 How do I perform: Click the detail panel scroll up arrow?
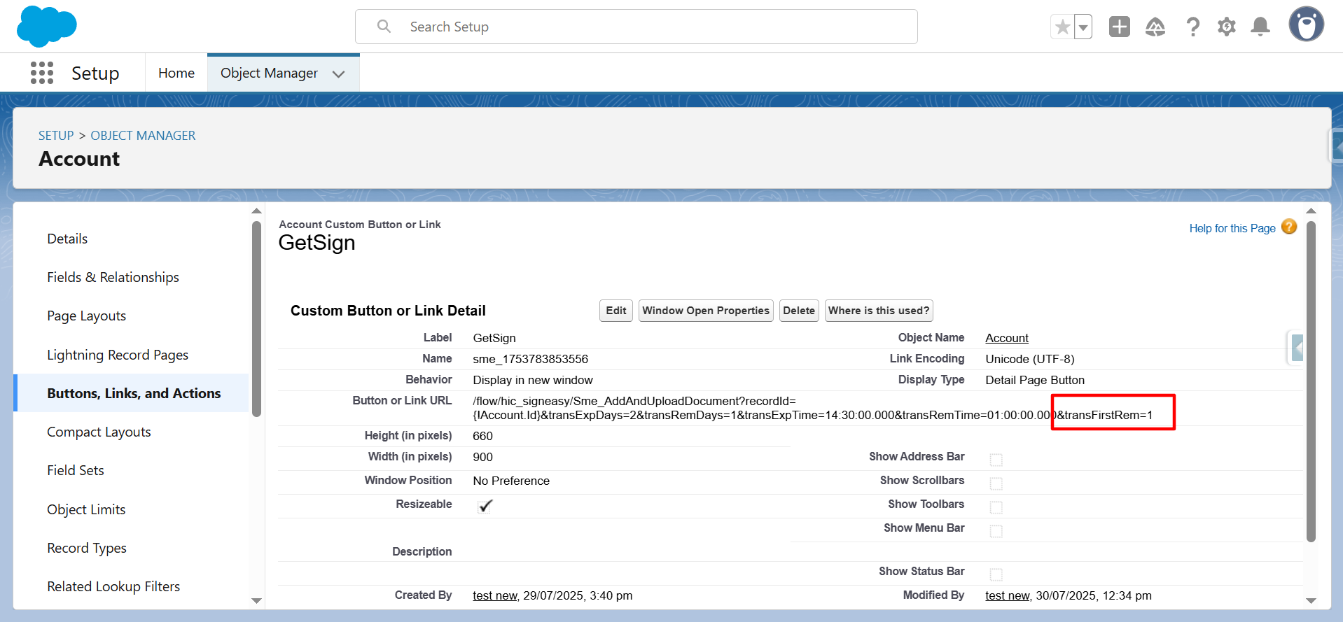click(x=1311, y=211)
